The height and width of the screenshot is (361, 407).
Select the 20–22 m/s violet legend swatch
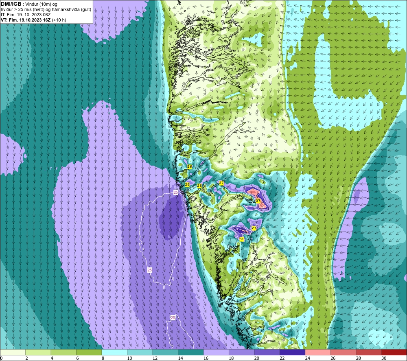tap(267, 352)
